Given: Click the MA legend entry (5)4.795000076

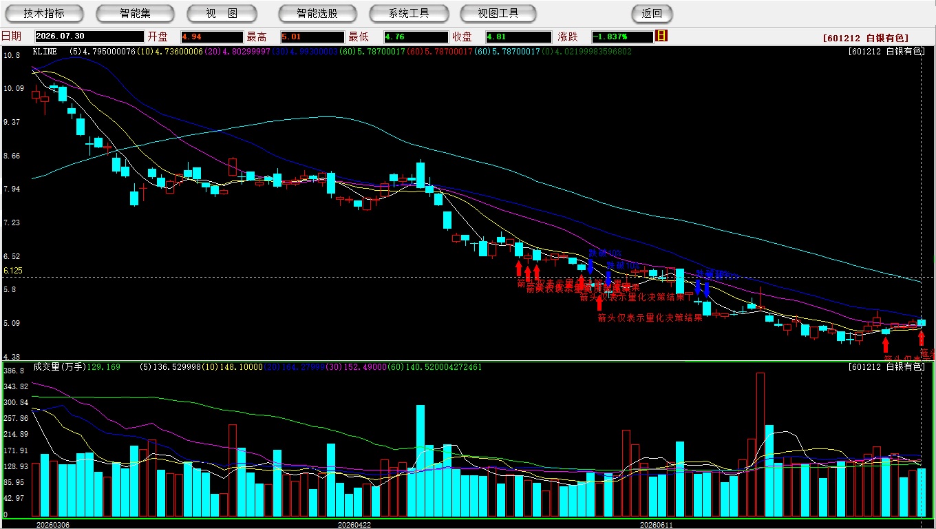Looking at the screenshot, I should [103, 52].
